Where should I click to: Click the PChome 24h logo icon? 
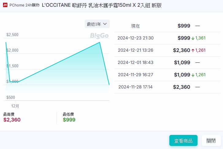(x=5, y=6)
